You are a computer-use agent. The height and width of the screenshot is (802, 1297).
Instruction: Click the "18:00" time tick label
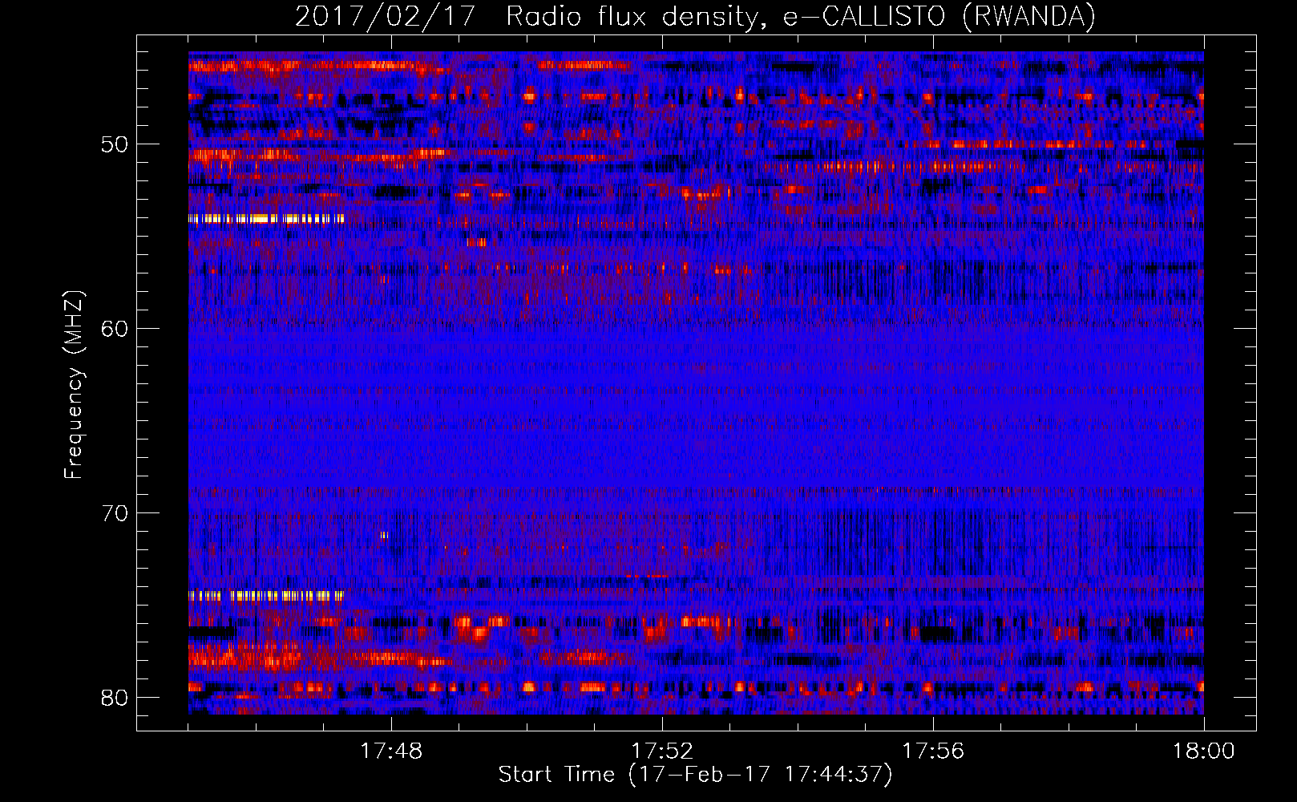1204,751
